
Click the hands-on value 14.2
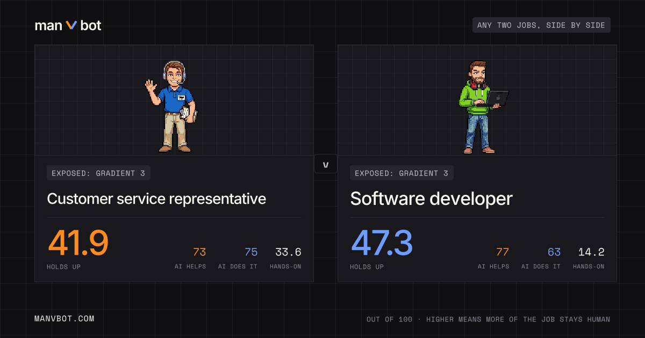coord(591,252)
